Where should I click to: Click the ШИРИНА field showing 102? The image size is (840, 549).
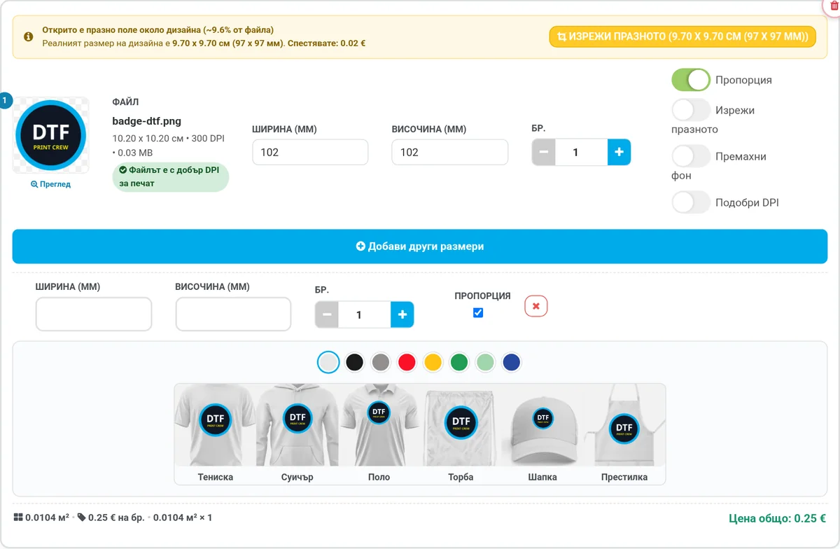click(310, 152)
